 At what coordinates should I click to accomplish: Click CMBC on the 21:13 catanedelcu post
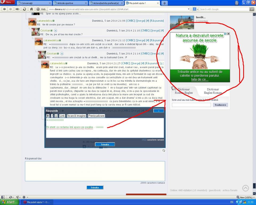(x=130, y=40)
